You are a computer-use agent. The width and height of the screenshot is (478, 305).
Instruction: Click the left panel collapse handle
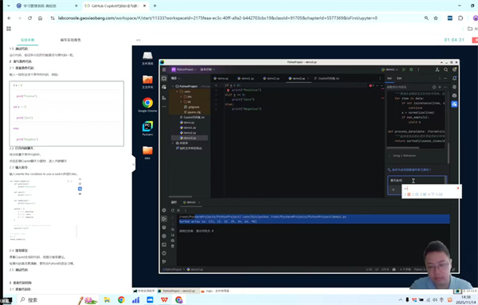tap(134, 165)
